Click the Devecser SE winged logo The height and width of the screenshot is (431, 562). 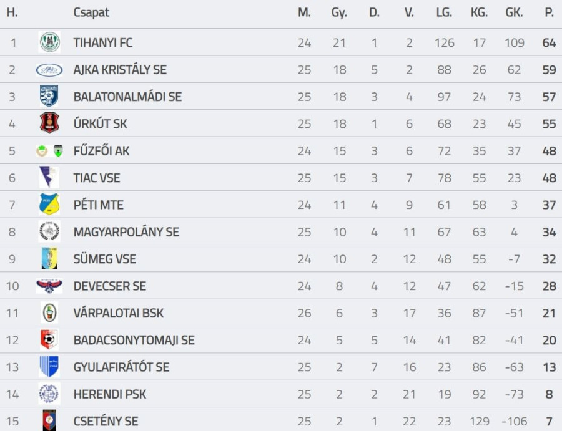(x=49, y=286)
